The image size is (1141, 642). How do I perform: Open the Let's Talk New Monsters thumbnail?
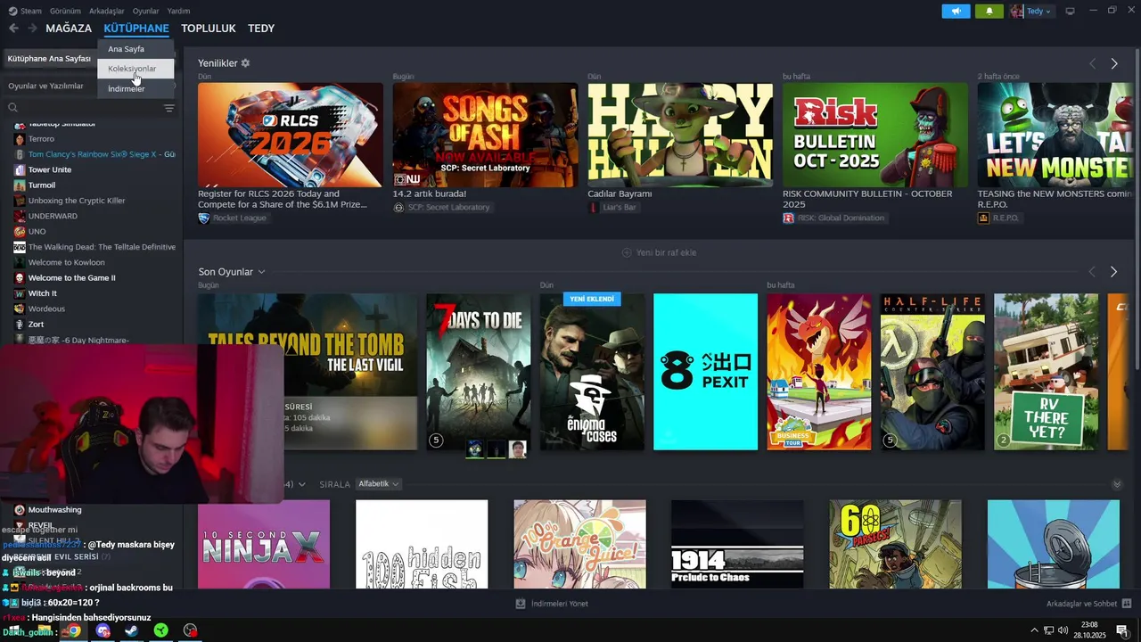click(1055, 135)
